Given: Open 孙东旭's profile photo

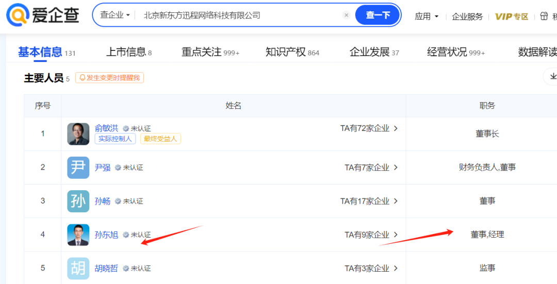Looking at the screenshot, I should pyautogui.click(x=78, y=235).
